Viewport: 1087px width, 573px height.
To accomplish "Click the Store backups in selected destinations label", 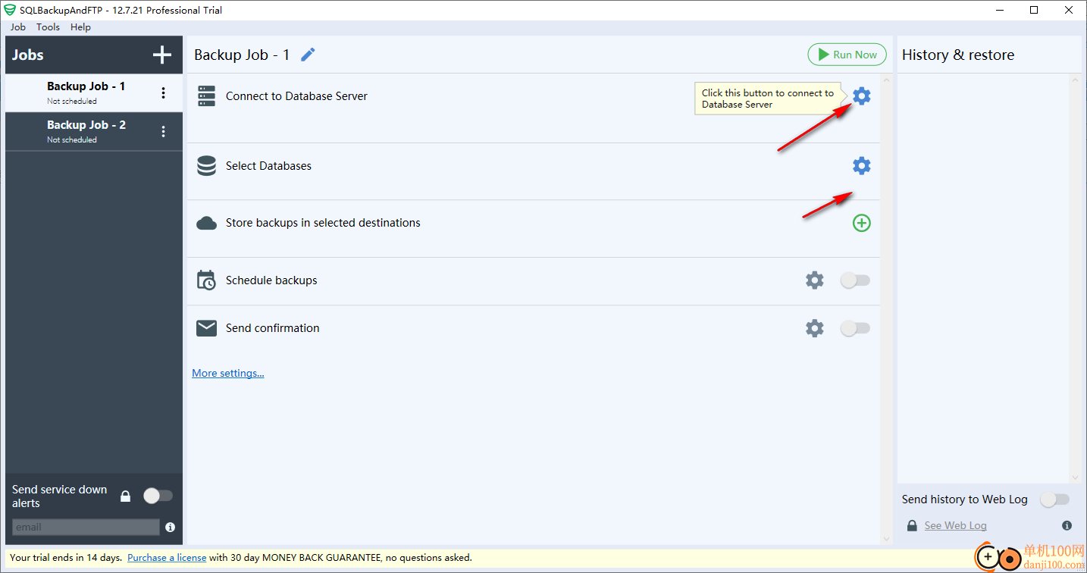I will 323,223.
